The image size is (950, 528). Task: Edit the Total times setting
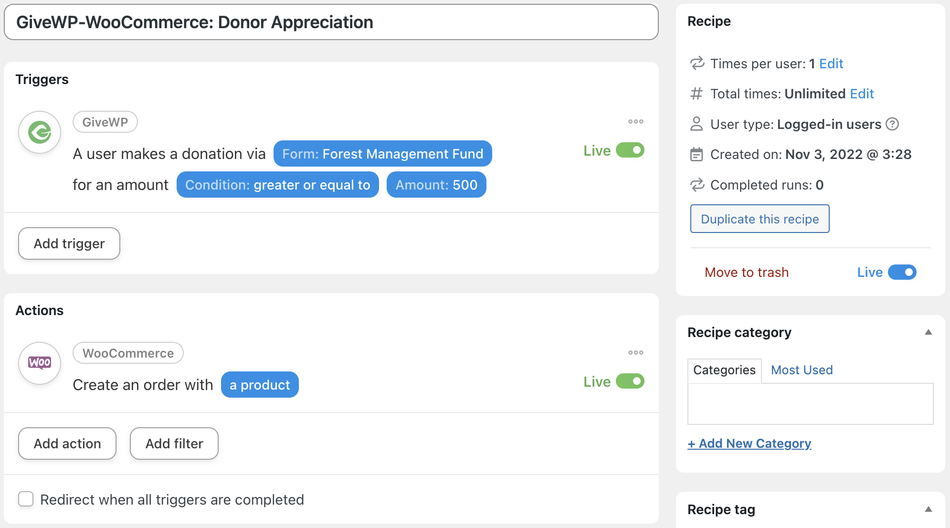[x=862, y=94]
